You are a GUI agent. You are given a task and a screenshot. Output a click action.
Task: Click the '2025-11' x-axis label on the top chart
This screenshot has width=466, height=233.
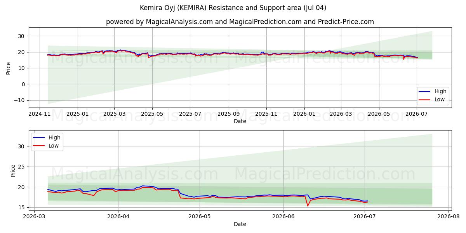266,115
